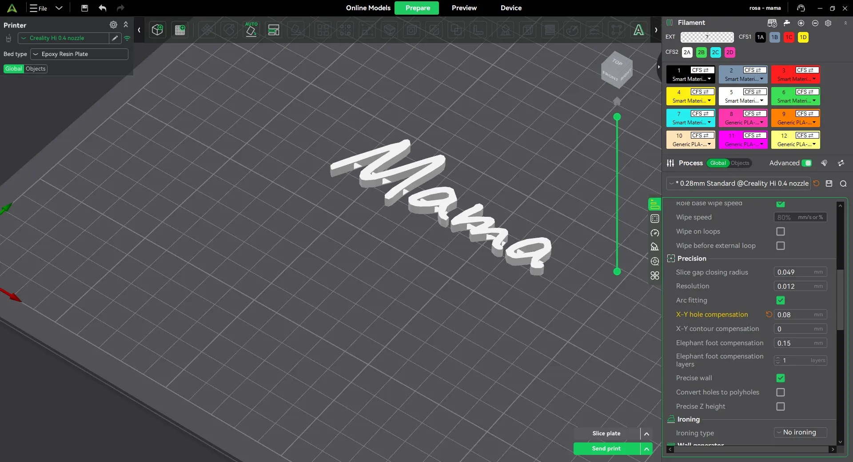Click the CFS mapping button on filament 5
The height and width of the screenshot is (462, 853).
click(x=755, y=92)
